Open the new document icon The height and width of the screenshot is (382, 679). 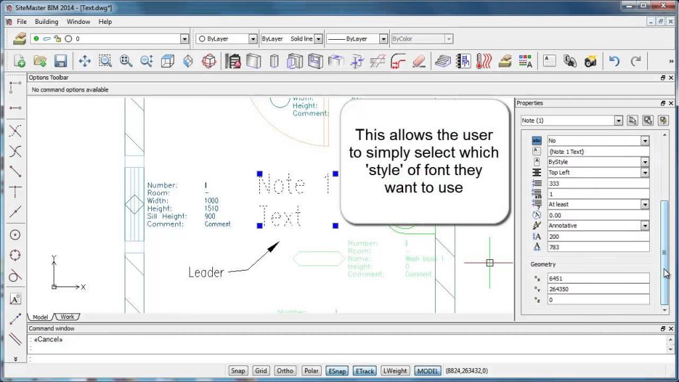point(19,61)
